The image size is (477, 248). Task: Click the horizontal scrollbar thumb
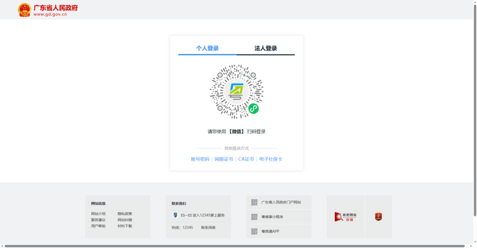click(234, 246)
